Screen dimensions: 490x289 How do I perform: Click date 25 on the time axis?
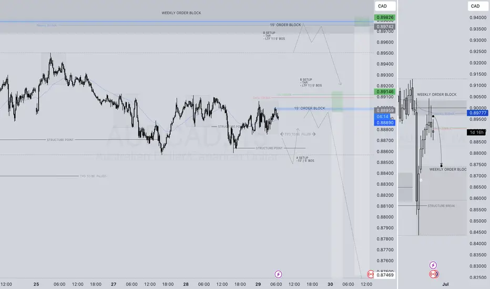pos(36,284)
